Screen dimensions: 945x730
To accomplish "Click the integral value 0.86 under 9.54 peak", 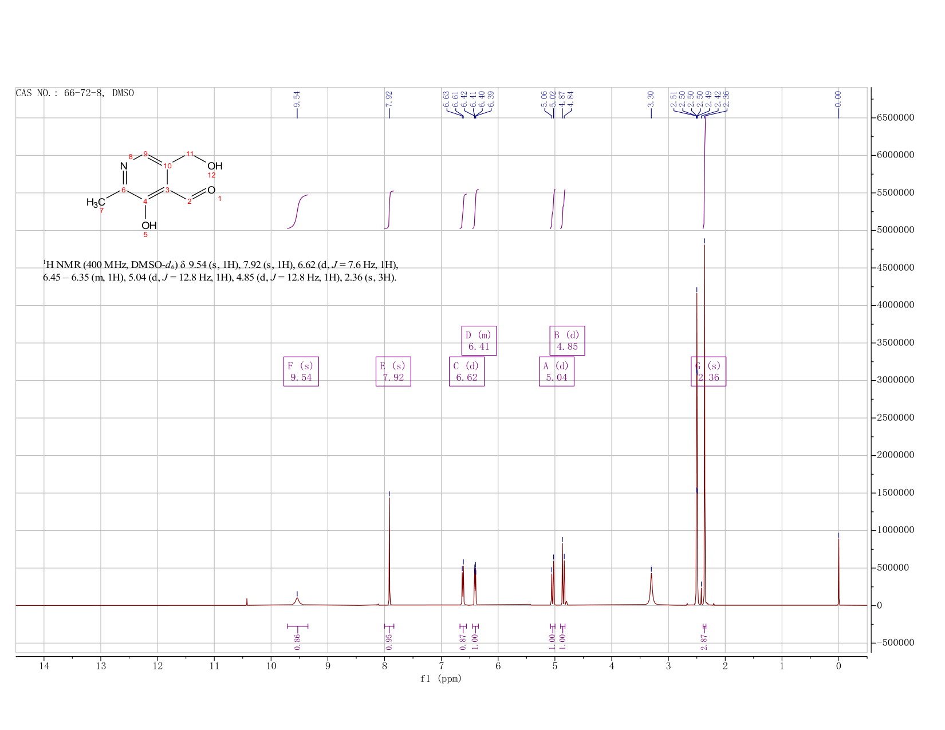I will [x=297, y=642].
